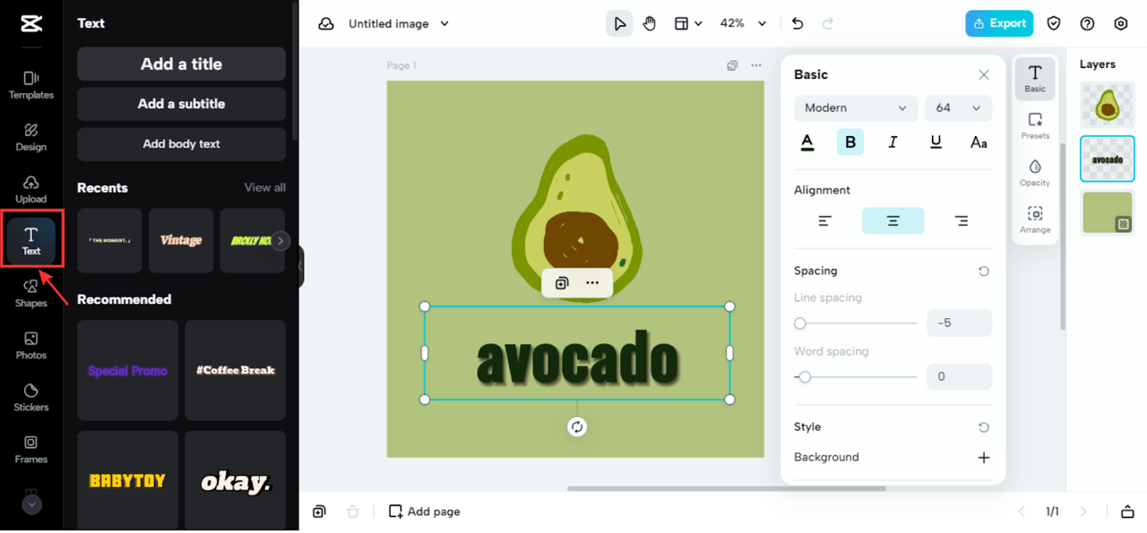Screen dimensions: 1147x533
Task: Open the font size 64 dropdown
Action: pos(959,108)
